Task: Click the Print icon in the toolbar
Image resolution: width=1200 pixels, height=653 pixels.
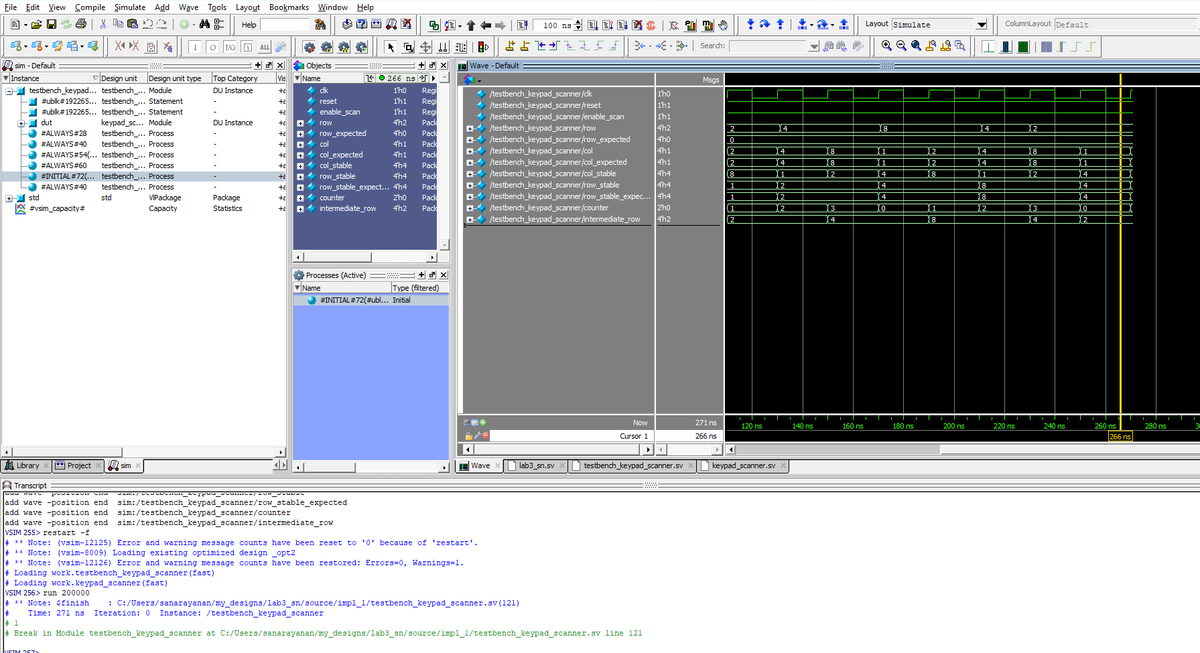Action: [x=81, y=25]
